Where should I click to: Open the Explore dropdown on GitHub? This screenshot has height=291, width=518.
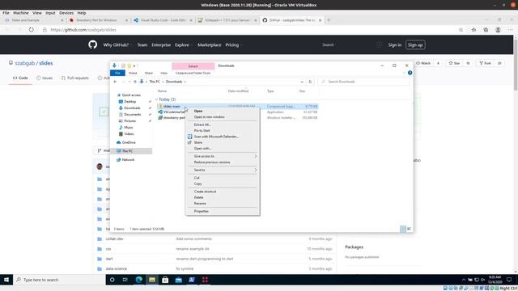pyautogui.click(x=184, y=45)
